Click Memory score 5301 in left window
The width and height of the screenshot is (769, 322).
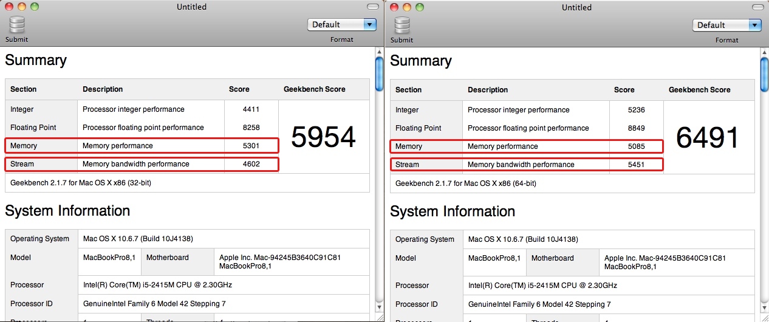coord(251,146)
